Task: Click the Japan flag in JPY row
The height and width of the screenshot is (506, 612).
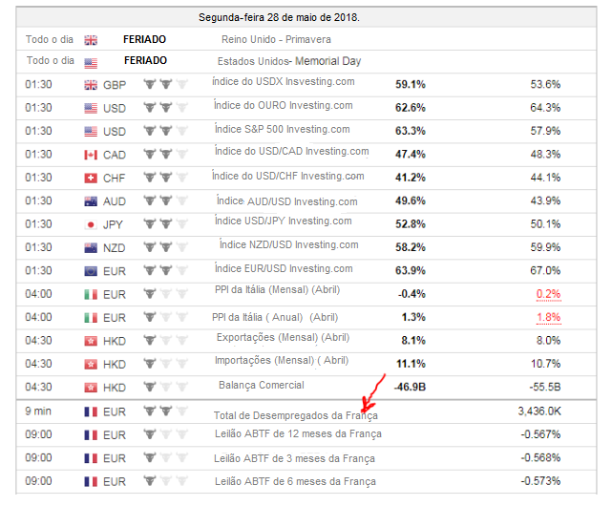Action: pos(91,224)
